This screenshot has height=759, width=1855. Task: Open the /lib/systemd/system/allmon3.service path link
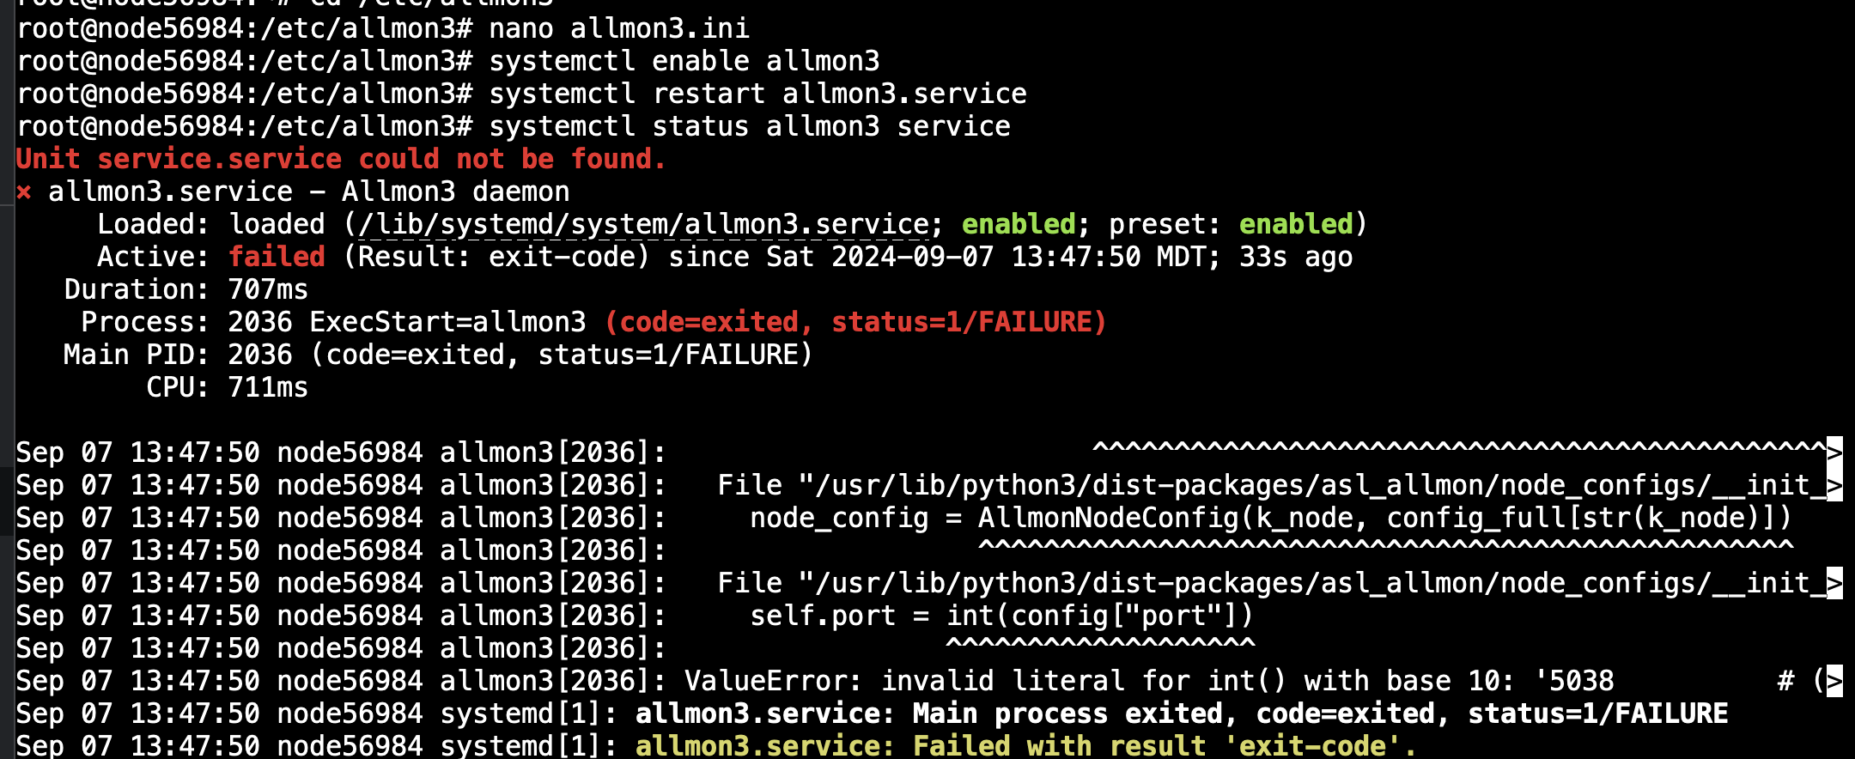[644, 225]
